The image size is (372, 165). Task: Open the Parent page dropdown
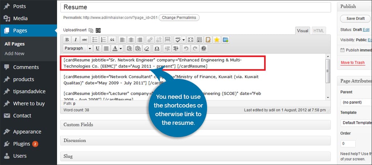pos(356,102)
